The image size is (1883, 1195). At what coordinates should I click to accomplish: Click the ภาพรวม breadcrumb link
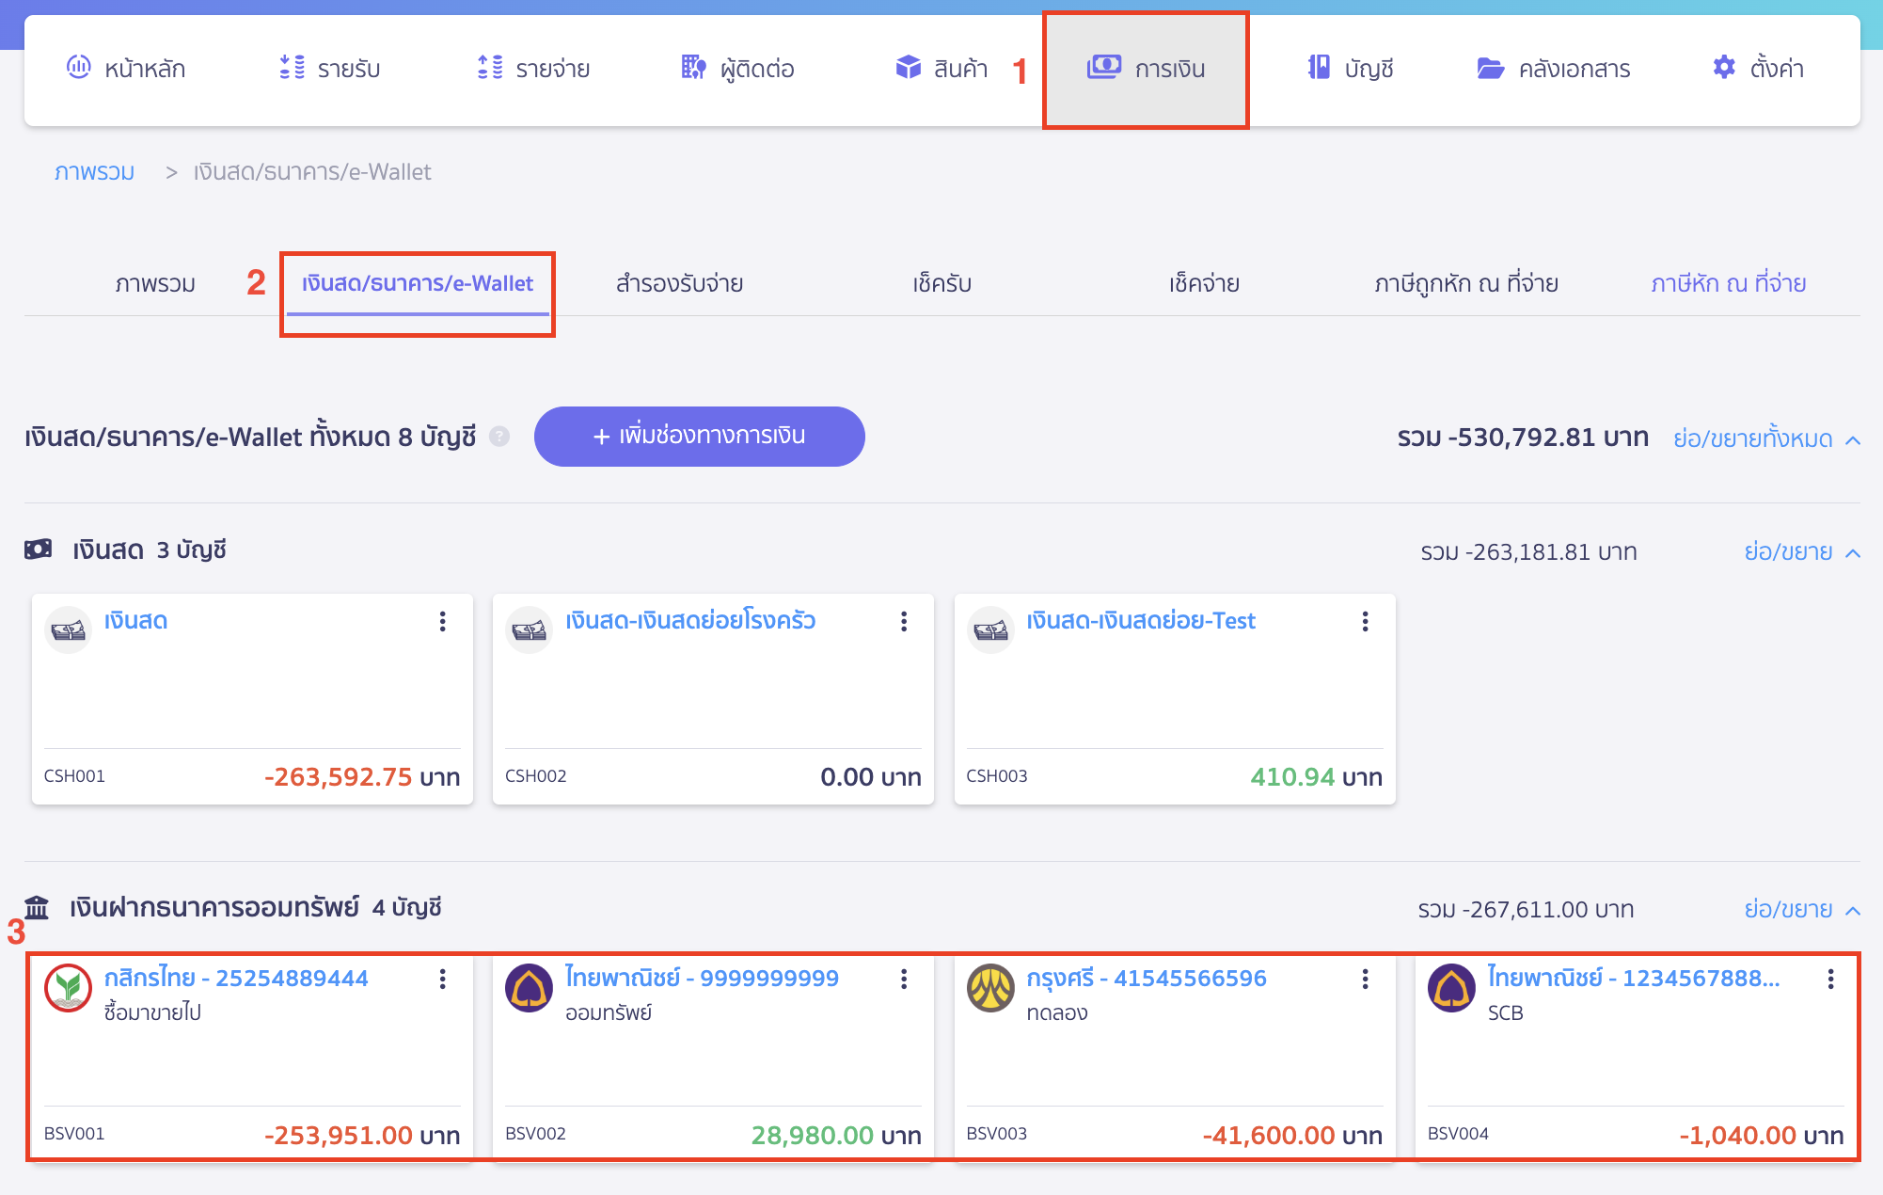pos(94,172)
